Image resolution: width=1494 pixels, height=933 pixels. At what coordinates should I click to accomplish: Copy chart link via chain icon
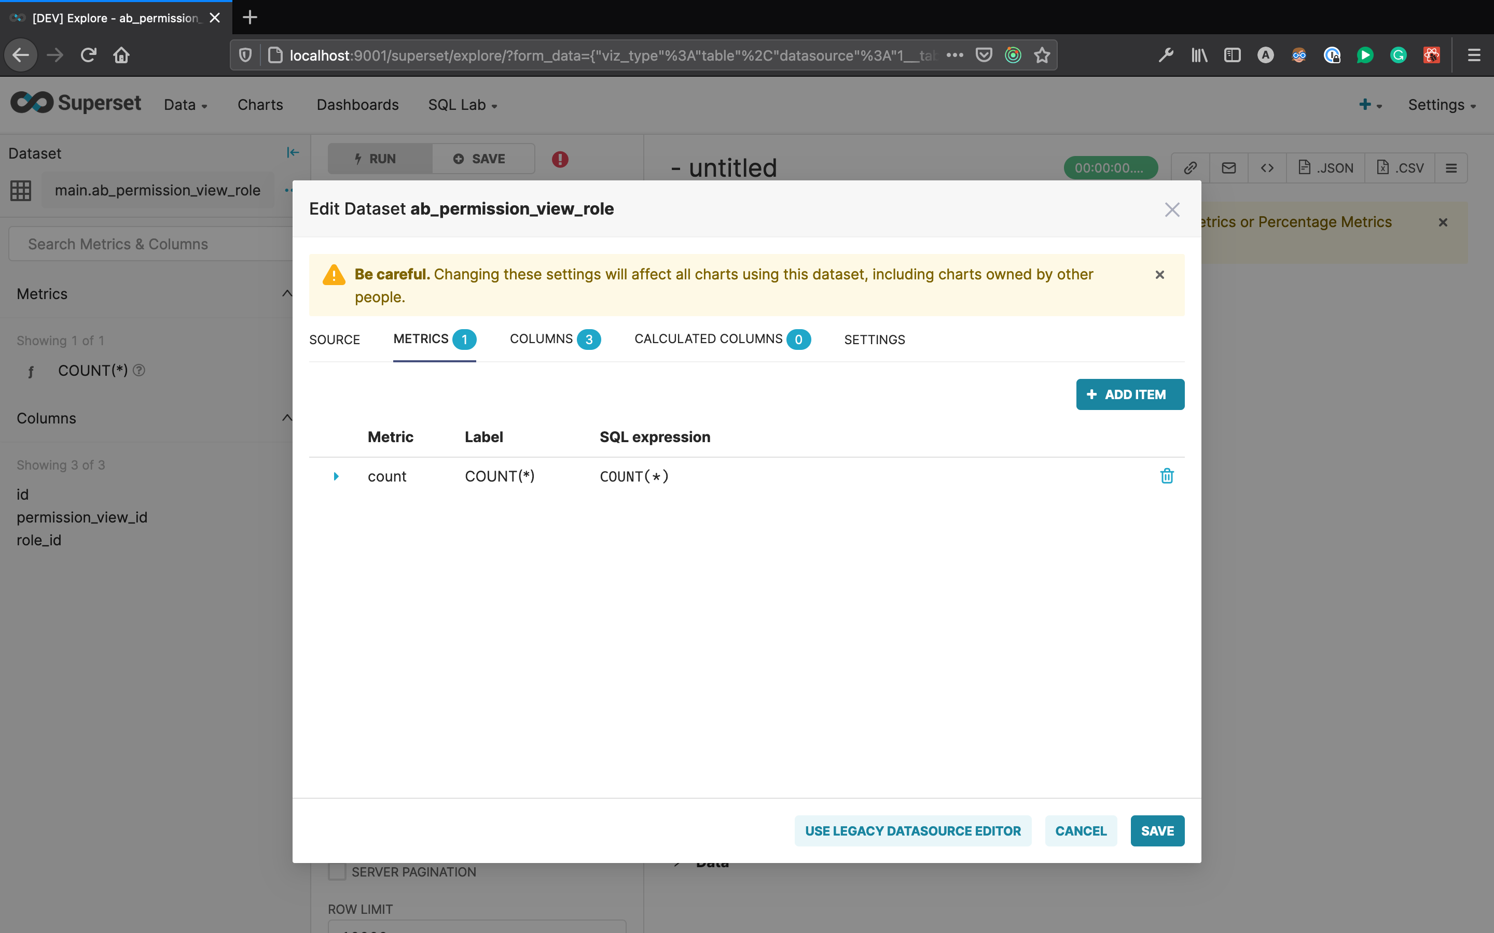tap(1190, 168)
